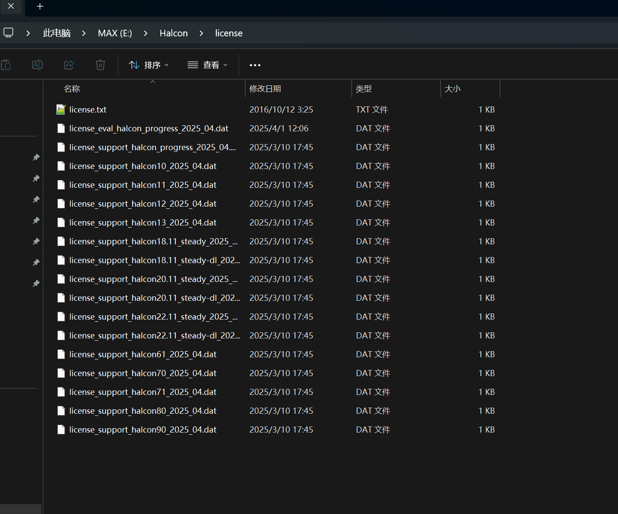Click the date 2016/10/12 3:25

coord(281,109)
